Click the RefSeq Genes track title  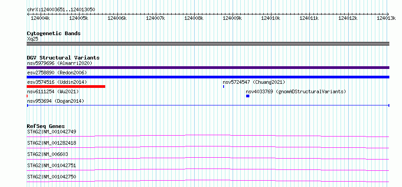pos(46,126)
